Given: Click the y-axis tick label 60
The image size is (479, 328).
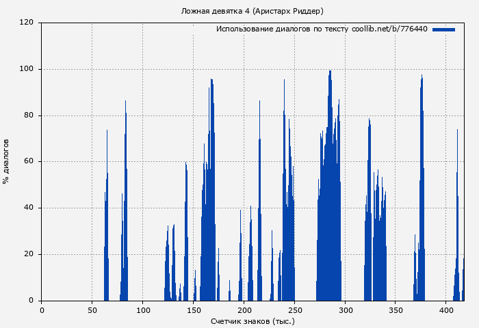Looking at the screenshot, I should pyautogui.click(x=29, y=162).
